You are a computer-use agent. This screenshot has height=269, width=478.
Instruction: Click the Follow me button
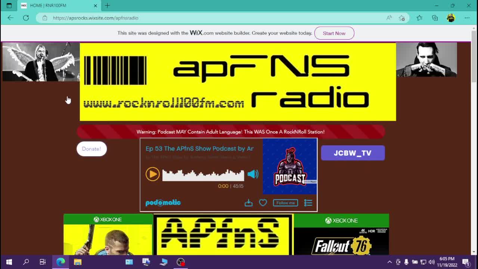coord(285,203)
